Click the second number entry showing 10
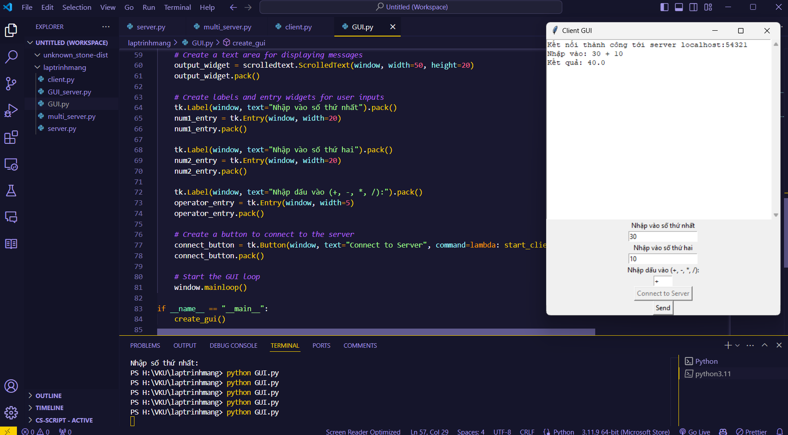The width and height of the screenshot is (788, 435). pos(663,259)
